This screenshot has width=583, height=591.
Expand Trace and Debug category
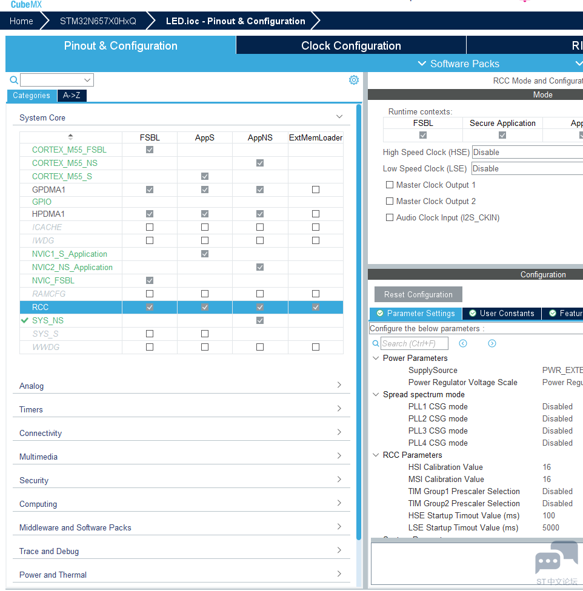pos(339,550)
